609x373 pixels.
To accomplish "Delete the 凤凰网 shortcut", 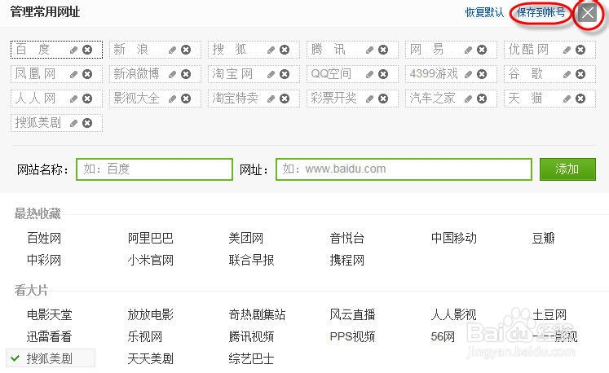I will pyautogui.click(x=87, y=74).
